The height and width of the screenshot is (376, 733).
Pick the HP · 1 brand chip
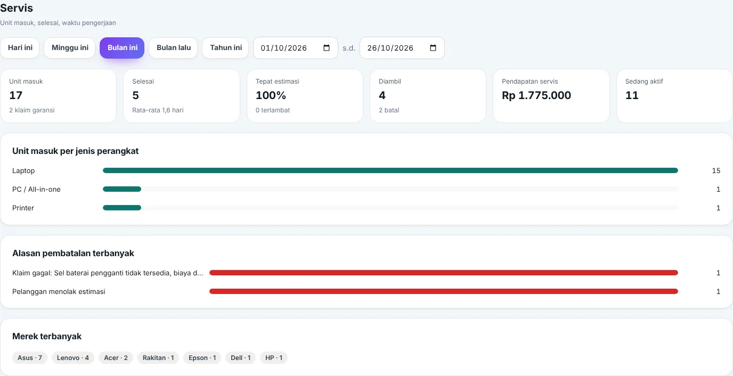pos(274,358)
